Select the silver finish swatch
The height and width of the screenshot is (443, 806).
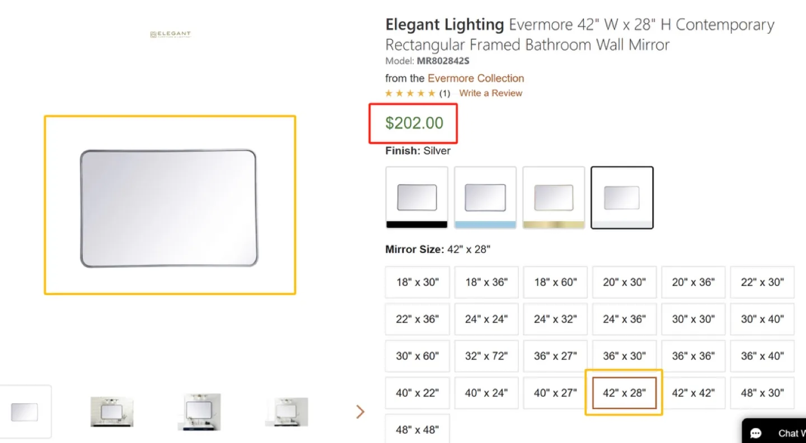click(622, 197)
